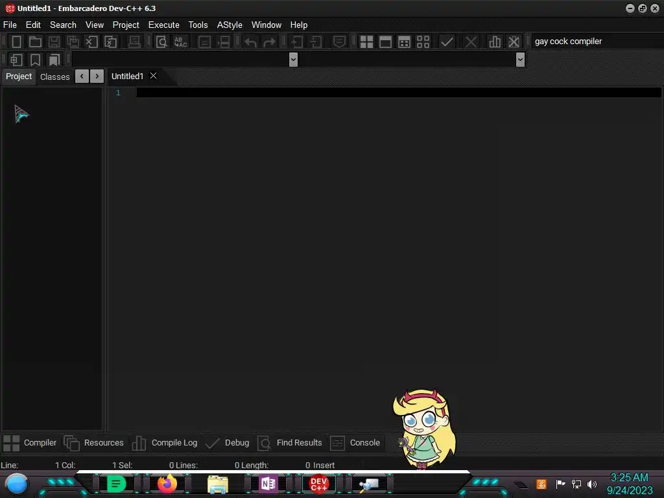Open the Compile Log bottom tab
664x498 pixels.
click(x=164, y=443)
